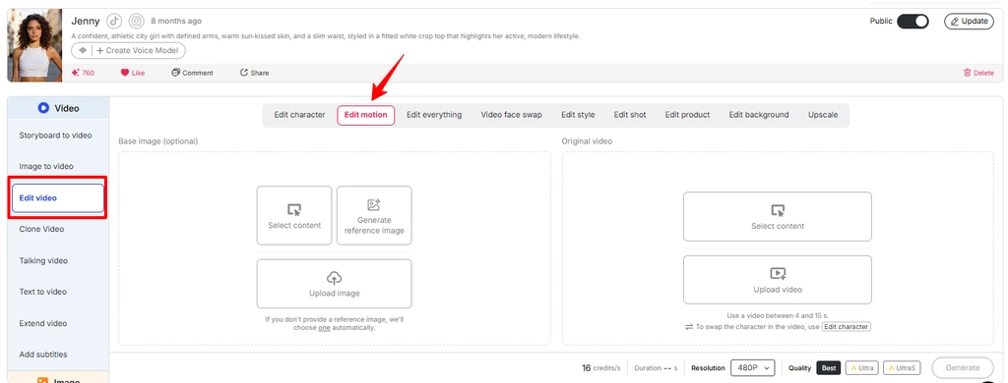Screen dimensions: 1008x383
Task: Switch to Edit background tab
Action: (759, 115)
